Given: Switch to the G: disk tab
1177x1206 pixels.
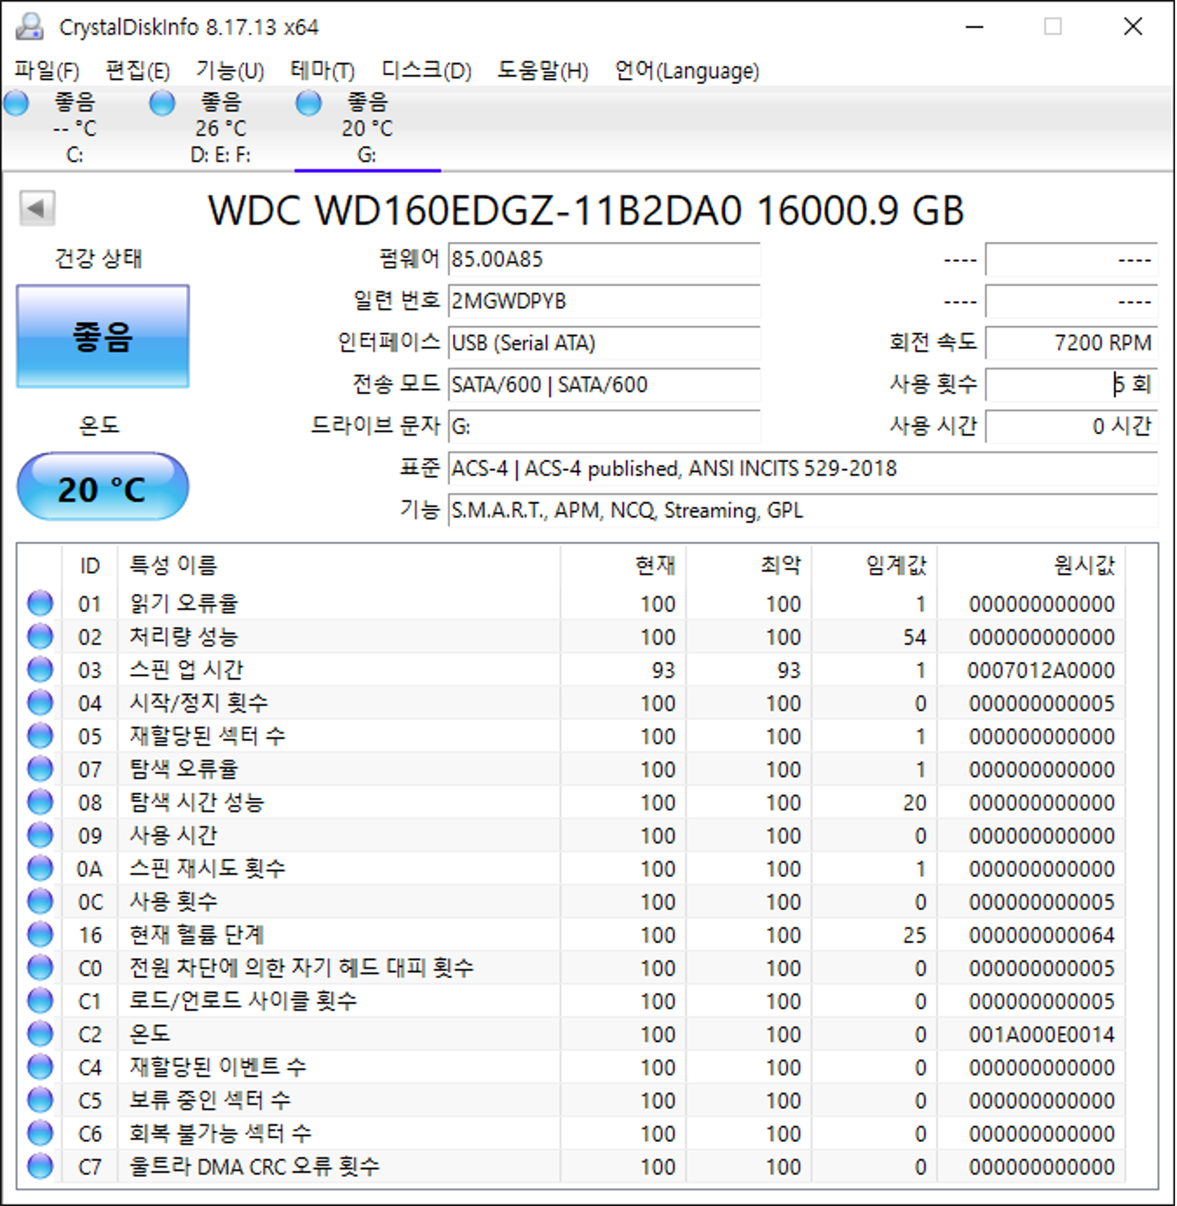Looking at the screenshot, I should [x=367, y=129].
